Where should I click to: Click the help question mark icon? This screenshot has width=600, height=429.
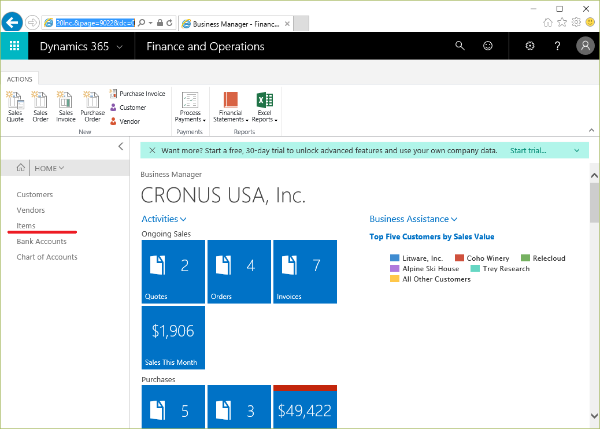pos(557,46)
